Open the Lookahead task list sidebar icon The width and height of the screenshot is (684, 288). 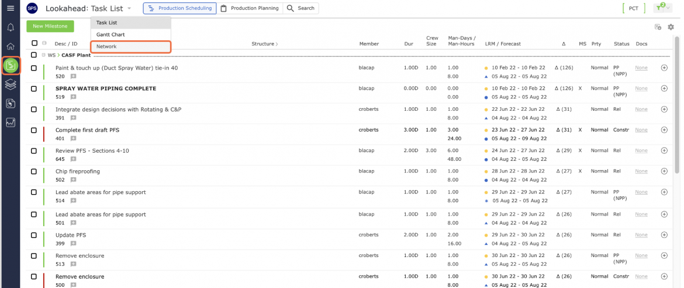[x=11, y=66]
